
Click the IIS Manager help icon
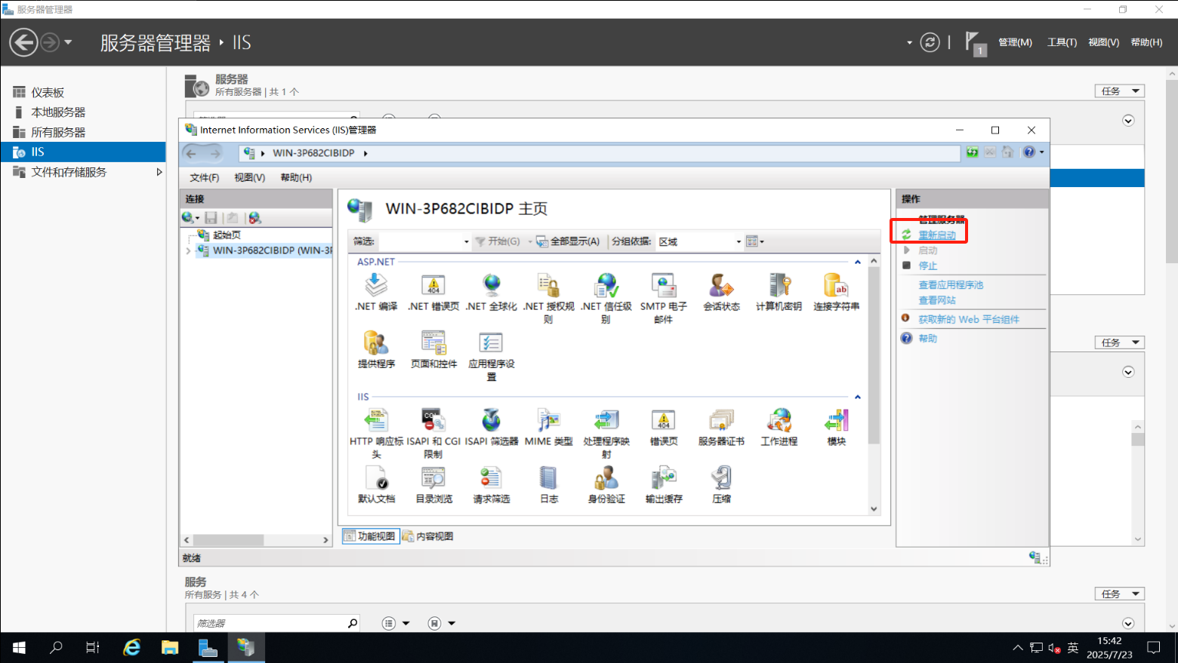point(1028,152)
